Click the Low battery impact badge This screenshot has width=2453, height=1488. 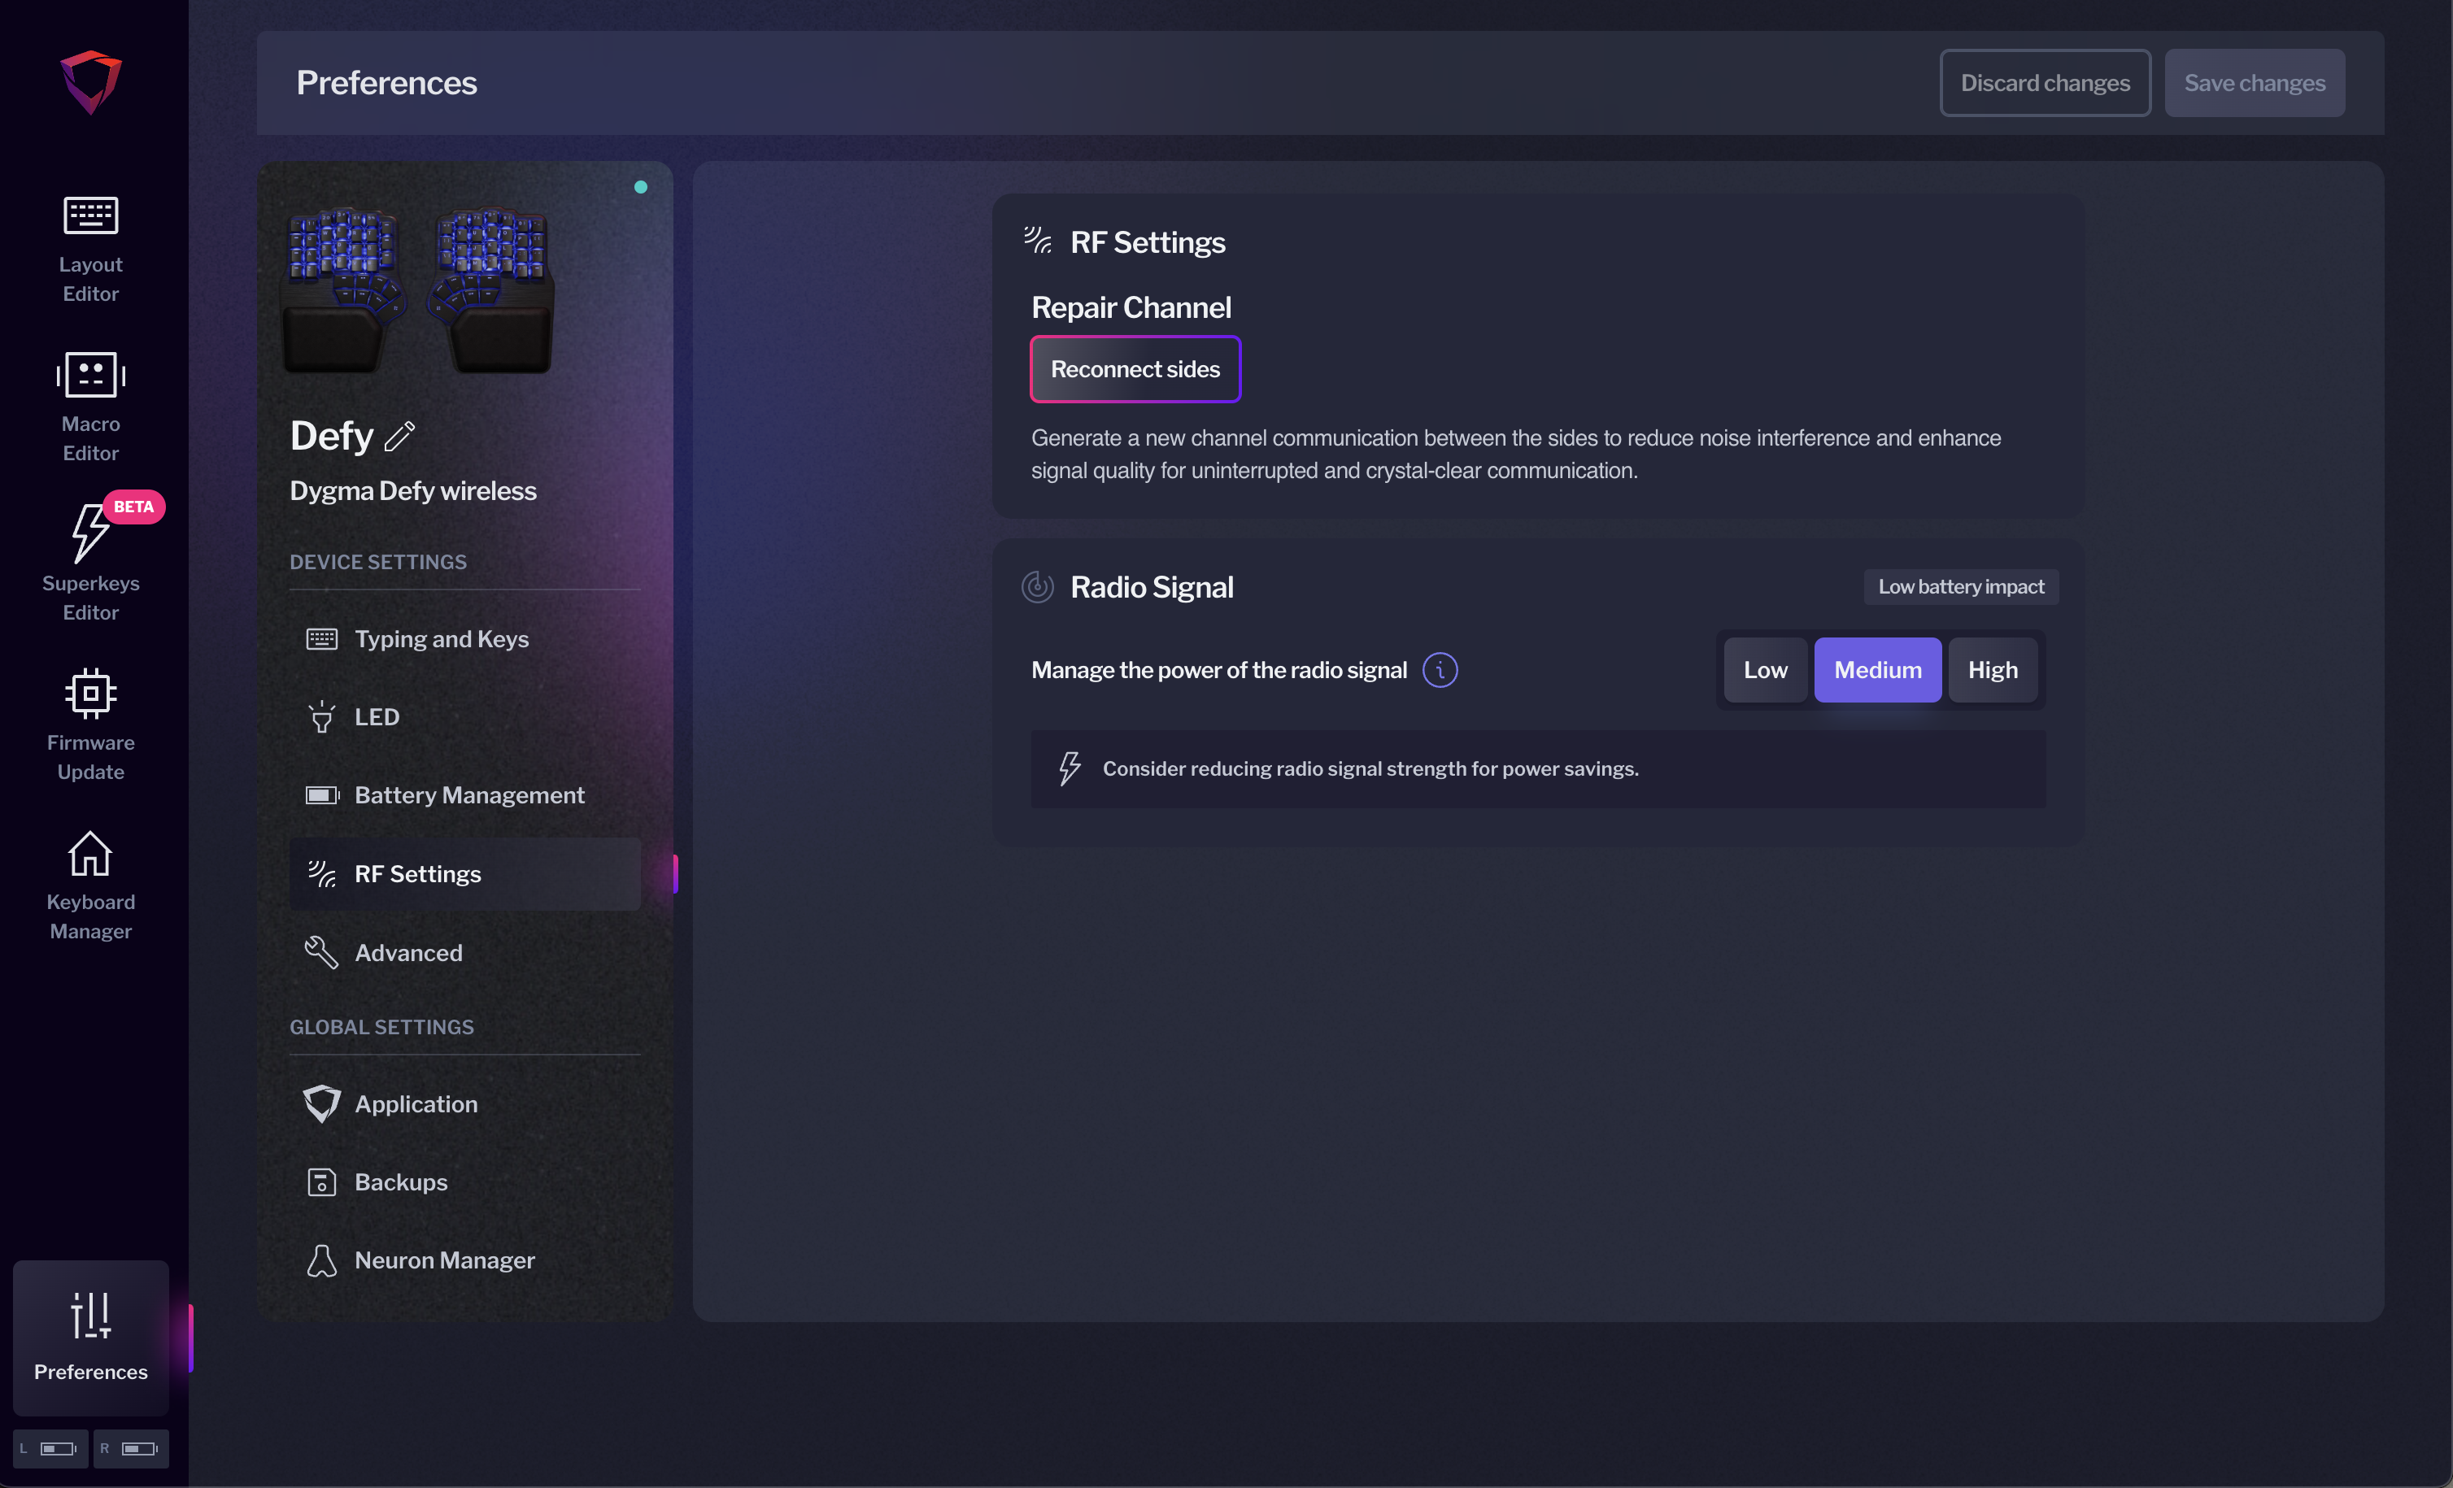coord(1960,586)
